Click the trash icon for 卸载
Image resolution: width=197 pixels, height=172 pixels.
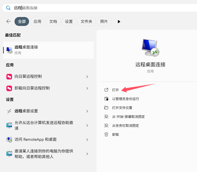pos(106,134)
